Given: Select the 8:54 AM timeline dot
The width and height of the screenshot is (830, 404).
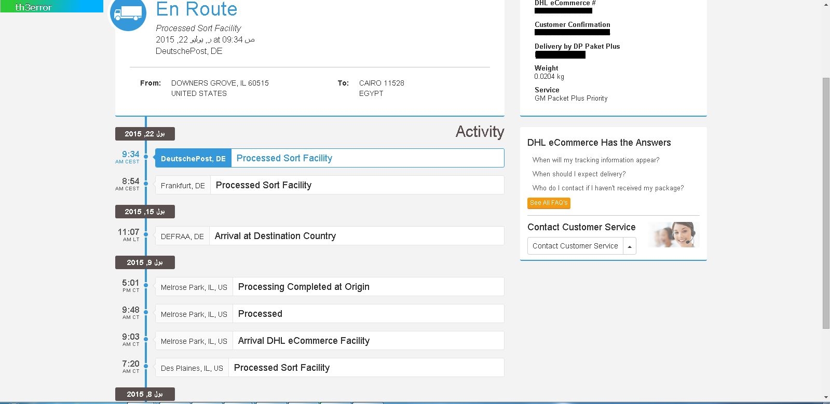Looking at the screenshot, I should [146, 184].
